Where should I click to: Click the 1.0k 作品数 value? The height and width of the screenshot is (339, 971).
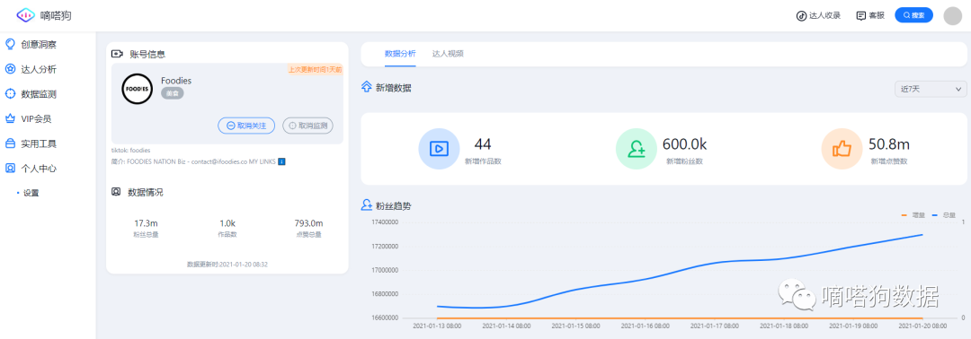pos(227,223)
